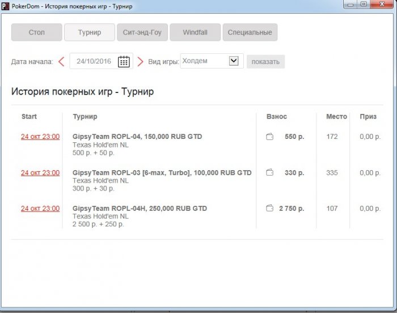Click the 24/10/2016 date input field
The height and width of the screenshot is (313, 397).
coord(102,61)
